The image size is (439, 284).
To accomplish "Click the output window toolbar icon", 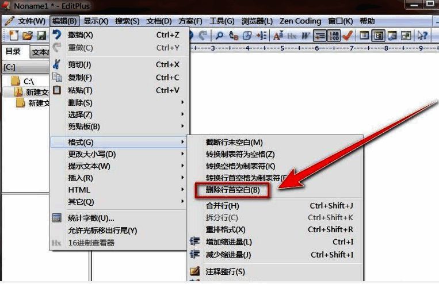I will coord(392,36).
